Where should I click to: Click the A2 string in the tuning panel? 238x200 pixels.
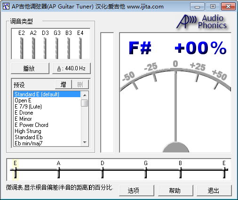(x=33, y=48)
